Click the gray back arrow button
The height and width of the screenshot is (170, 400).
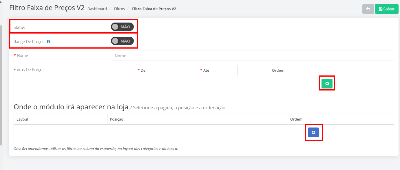(x=368, y=9)
